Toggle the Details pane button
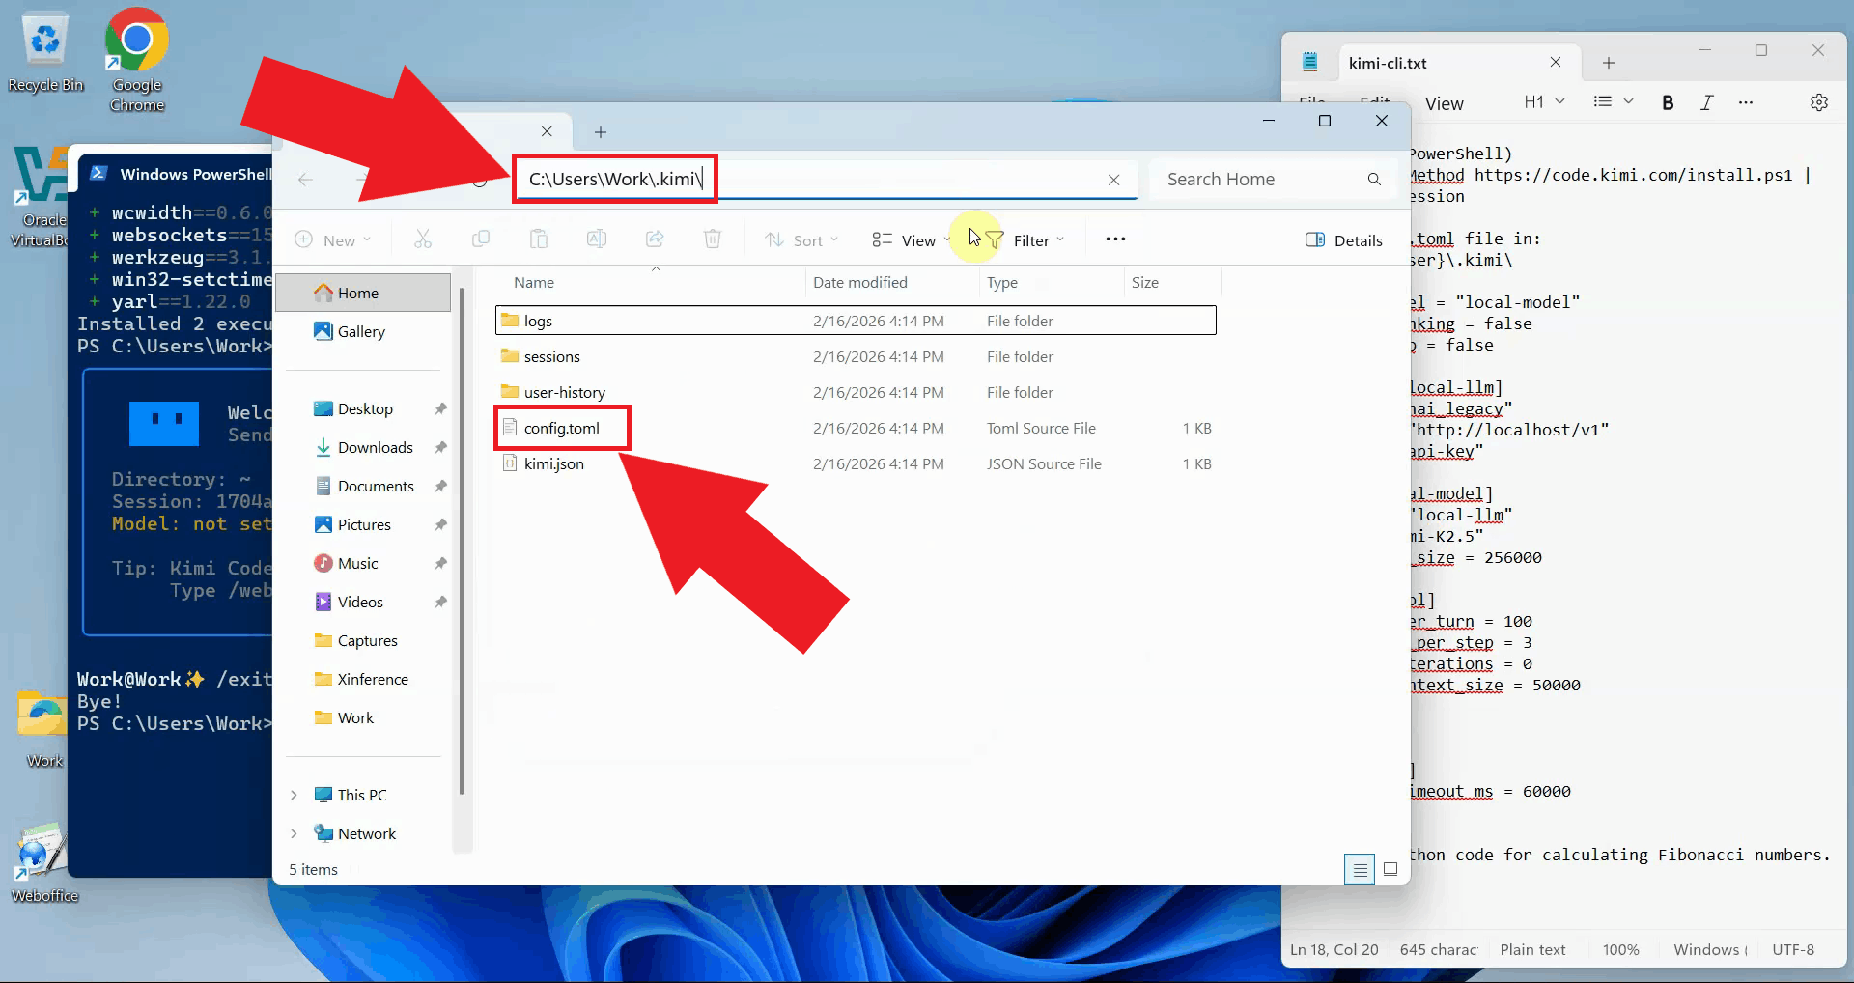The image size is (1854, 983). (1344, 240)
